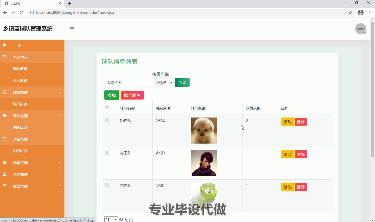Click the 老王队 portrait badge thumbnail
The image size is (375, 222).
[204, 163]
